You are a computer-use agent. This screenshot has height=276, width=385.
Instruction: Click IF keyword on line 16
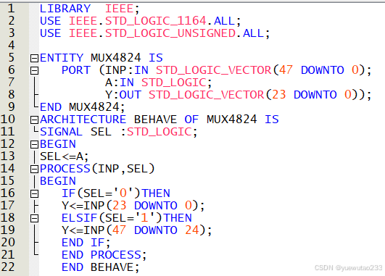tap(68, 193)
